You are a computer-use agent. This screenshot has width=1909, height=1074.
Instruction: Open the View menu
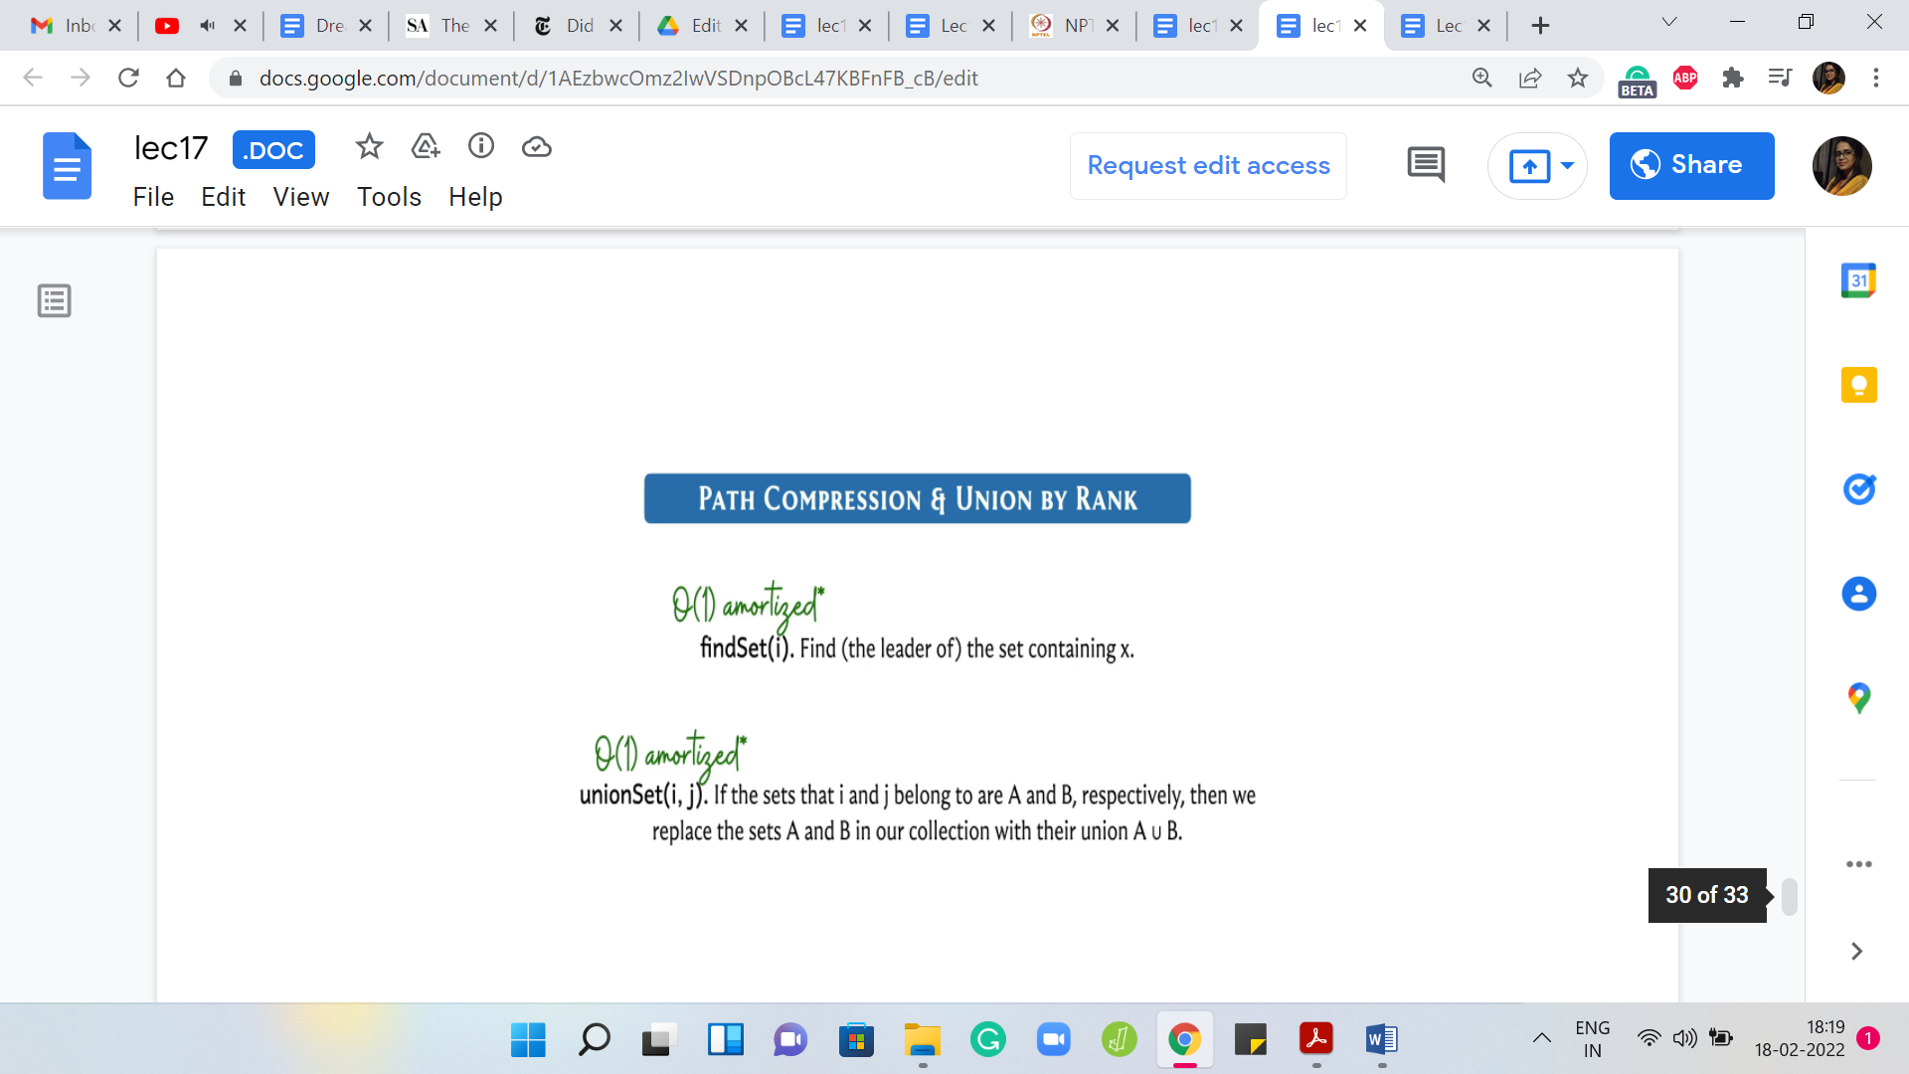(x=300, y=197)
